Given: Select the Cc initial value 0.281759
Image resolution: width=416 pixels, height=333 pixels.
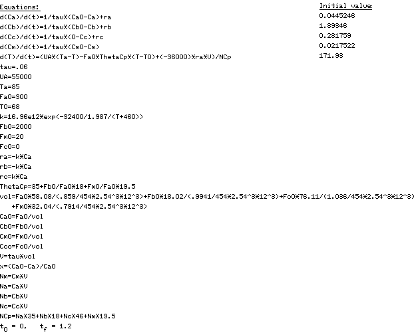Looking at the screenshot, I should pos(335,36).
